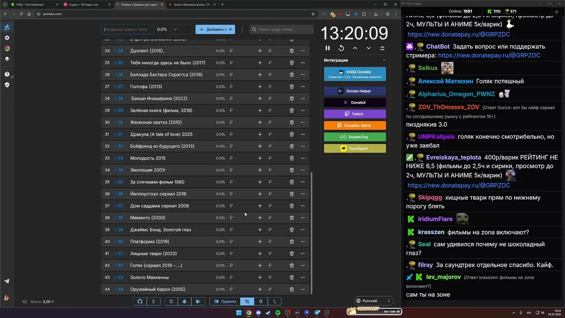This screenshot has width=565, height=318.
Task: Open the settings gear in left sidebar
Action: pos(7,38)
